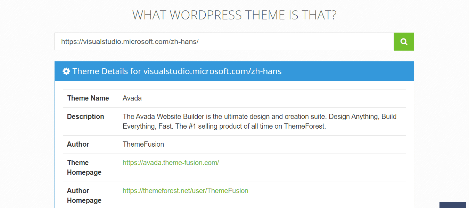Click the green magnifying glass search icon

pyautogui.click(x=404, y=41)
